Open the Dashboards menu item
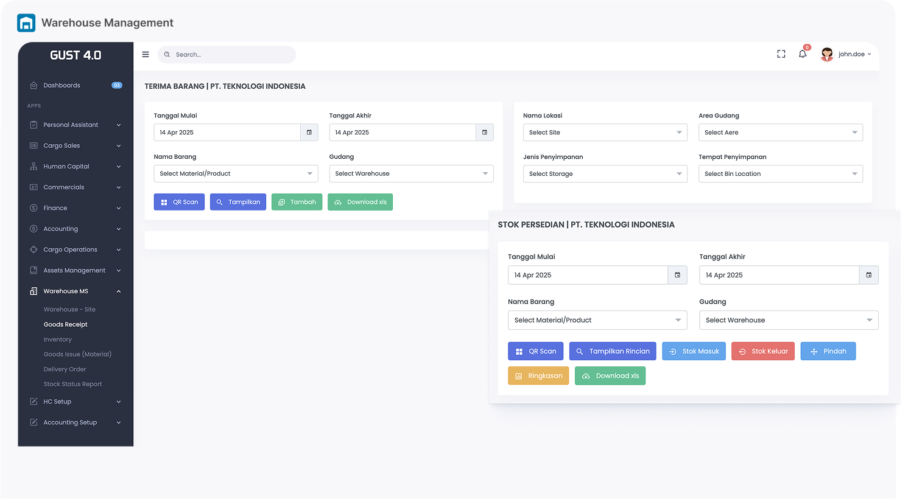 62,85
